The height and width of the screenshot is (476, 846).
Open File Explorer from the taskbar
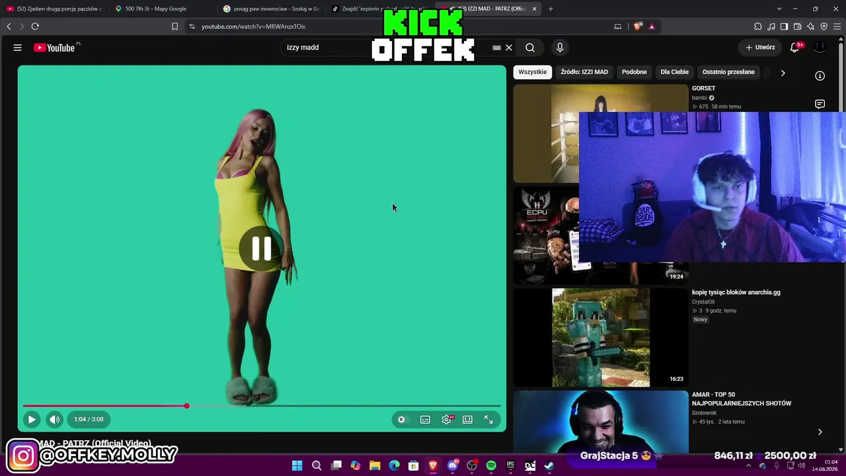coord(375,465)
